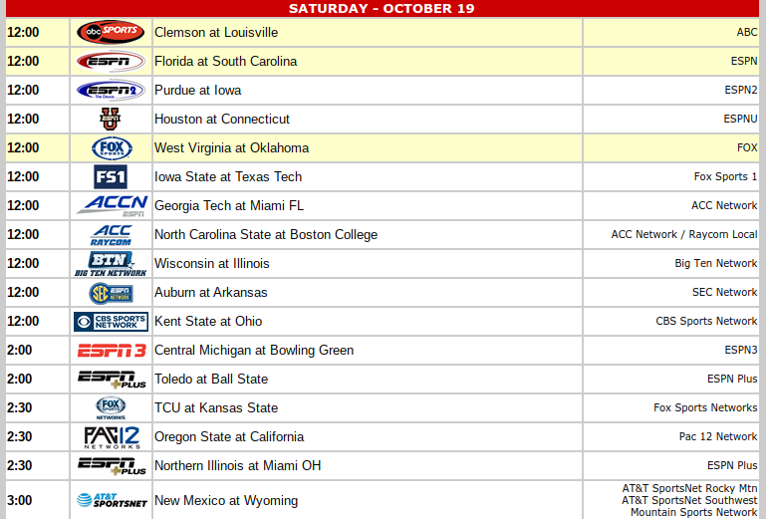
Task: Click the ESPN2 network logo
Action: tap(111, 90)
